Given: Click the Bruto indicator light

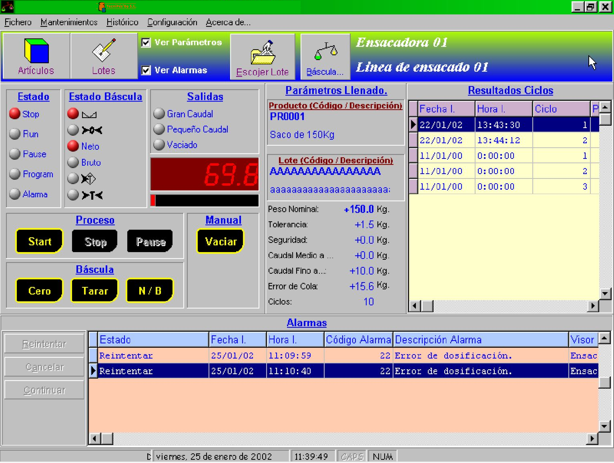Looking at the screenshot, I should pos(73,162).
